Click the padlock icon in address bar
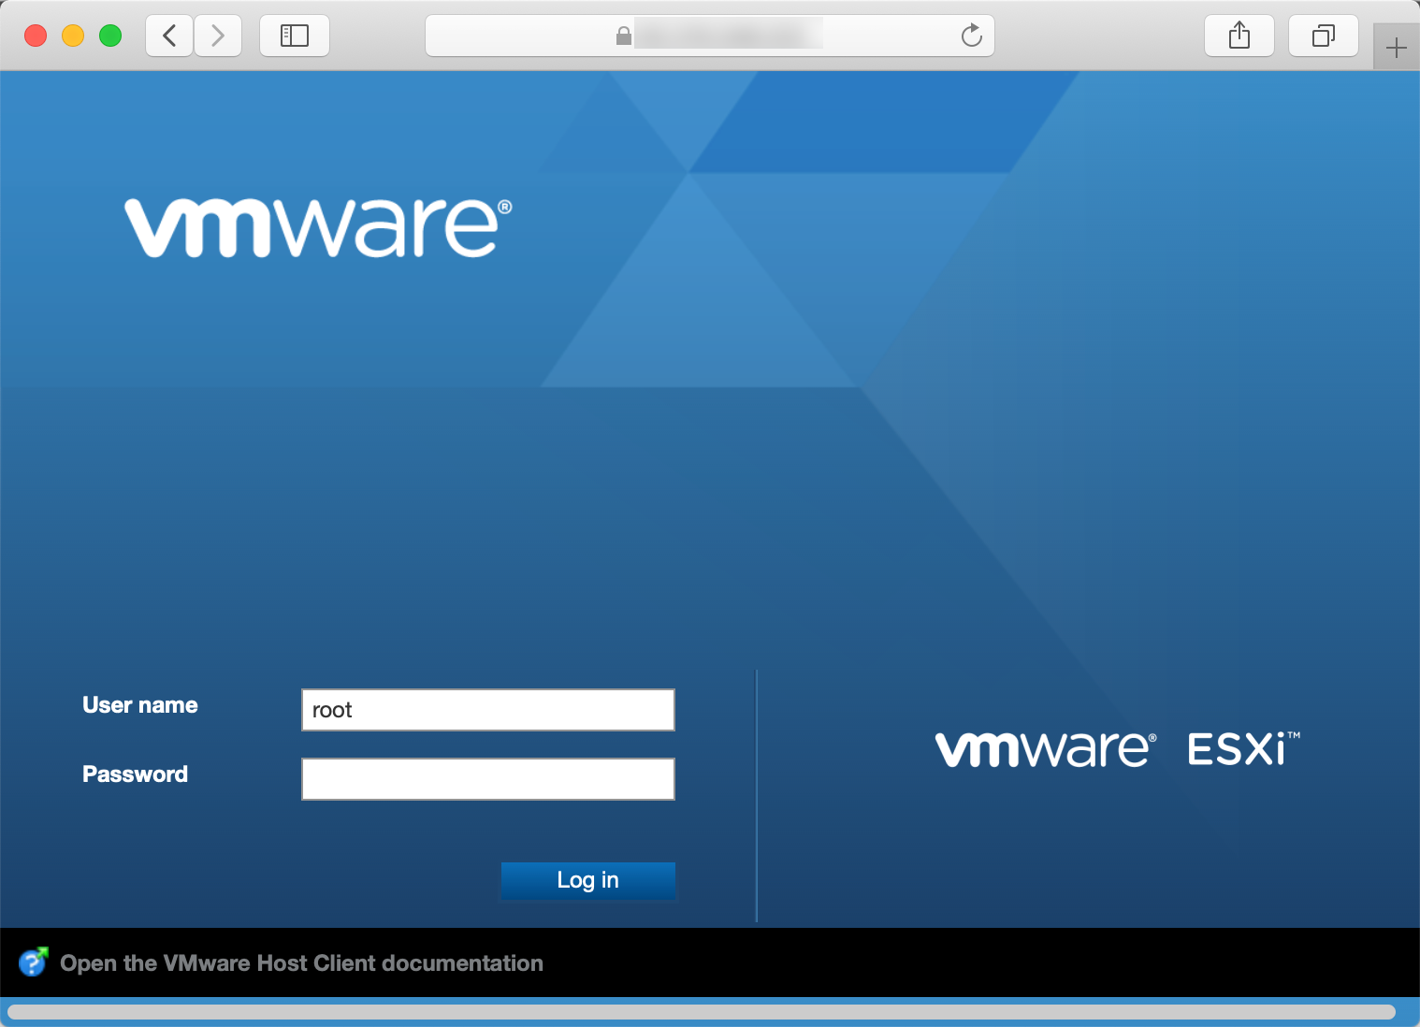1420x1027 pixels. 623,36
